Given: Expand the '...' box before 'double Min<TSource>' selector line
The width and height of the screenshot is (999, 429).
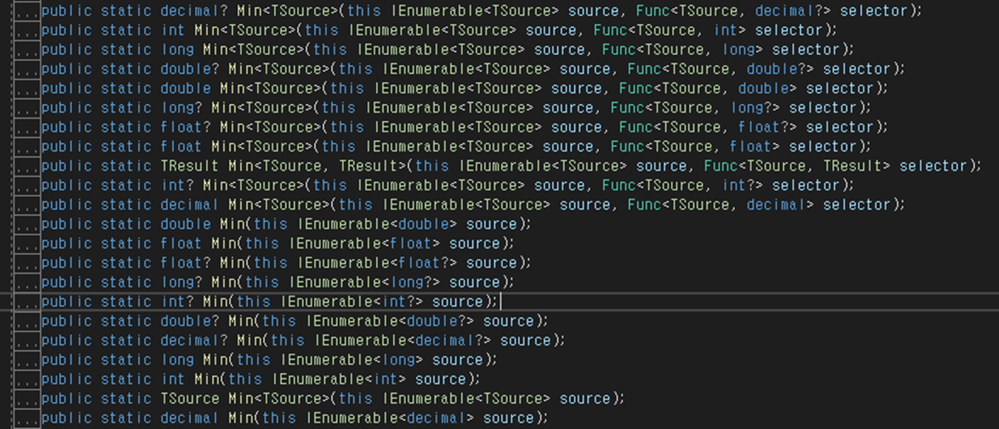Looking at the screenshot, I should click(28, 89).
